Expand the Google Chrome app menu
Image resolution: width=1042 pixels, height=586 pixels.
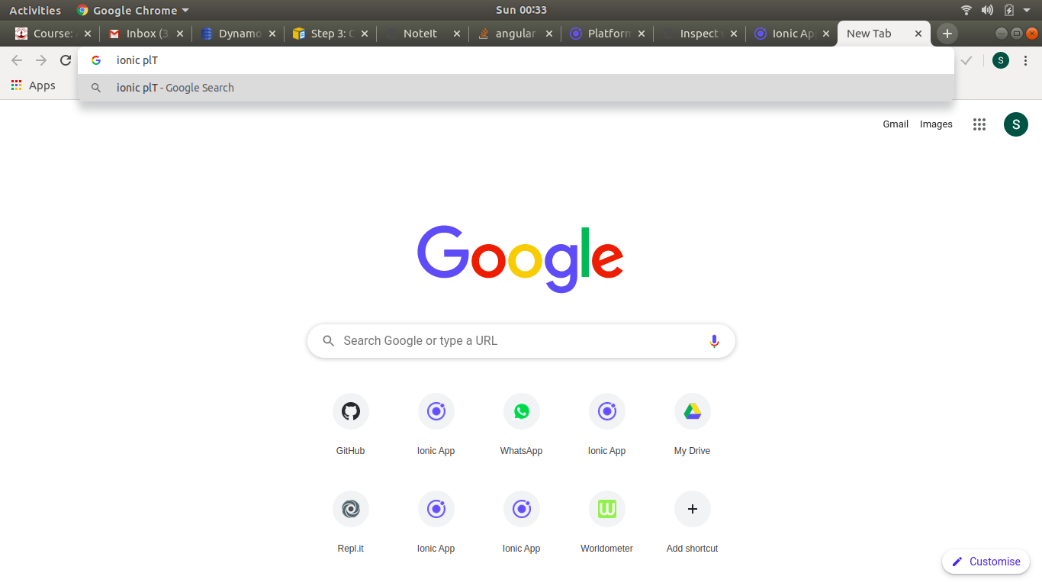133,10
